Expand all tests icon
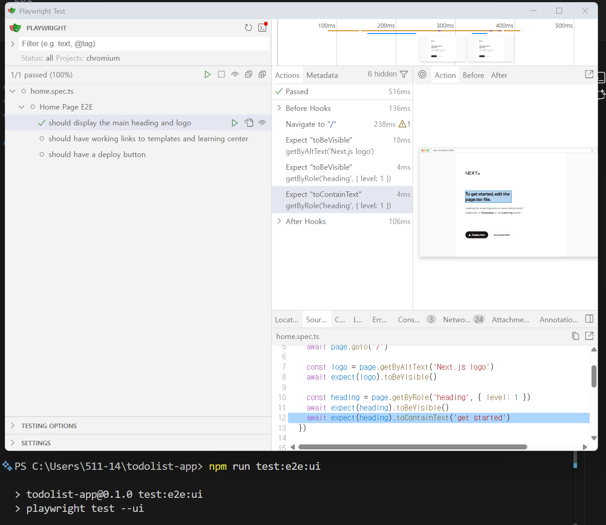Viewport: 606px width, 525px height. (x=262, y=74)
